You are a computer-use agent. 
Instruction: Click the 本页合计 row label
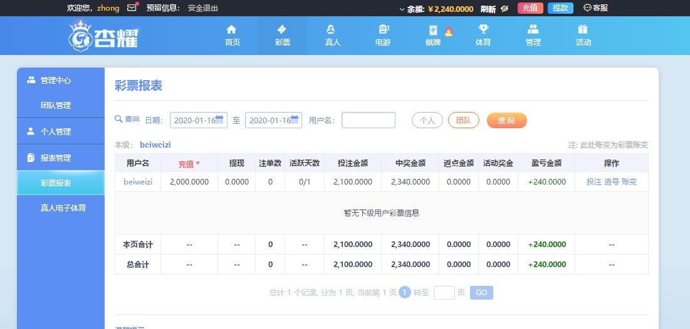[x=138, y=244]
